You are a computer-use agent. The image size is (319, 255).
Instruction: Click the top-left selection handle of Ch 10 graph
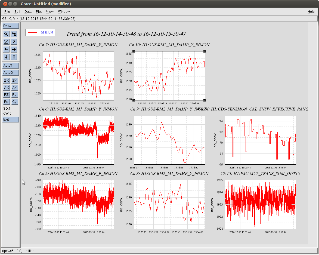tap(134, 51)
